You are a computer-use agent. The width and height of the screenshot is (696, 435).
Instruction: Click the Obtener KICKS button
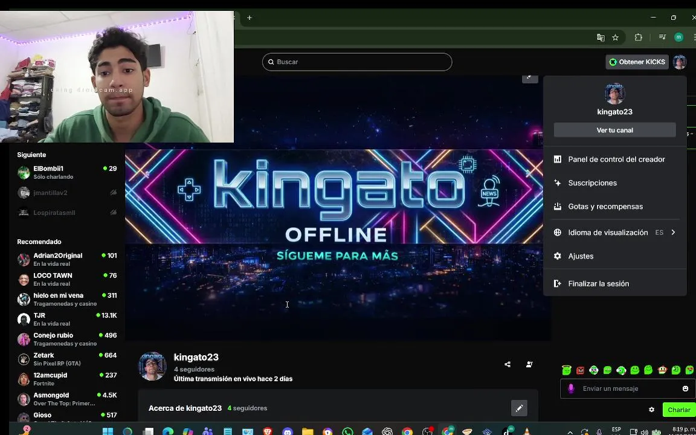pyautogui.click(x=637, y=62)
